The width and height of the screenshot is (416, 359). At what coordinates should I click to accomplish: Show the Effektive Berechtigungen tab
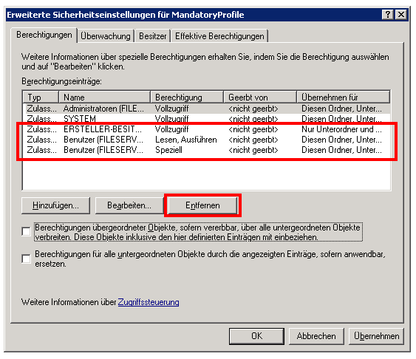pos(219,36)
